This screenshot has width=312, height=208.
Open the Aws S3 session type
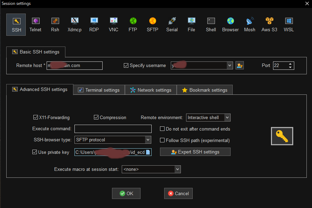(x=269, y=24)
